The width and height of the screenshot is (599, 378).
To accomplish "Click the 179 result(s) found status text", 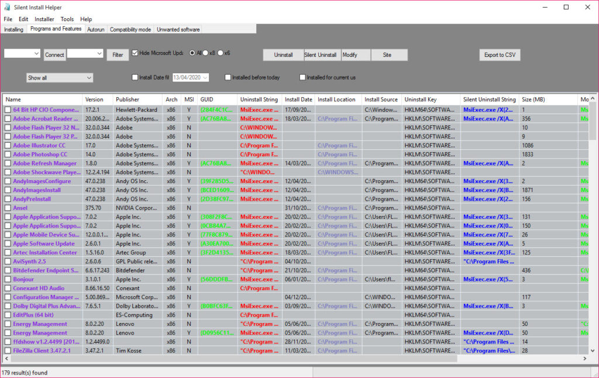I will [25, 373].
